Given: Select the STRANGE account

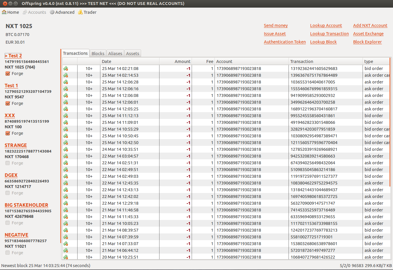Looking at the screenshot, I should pos(16,145).
